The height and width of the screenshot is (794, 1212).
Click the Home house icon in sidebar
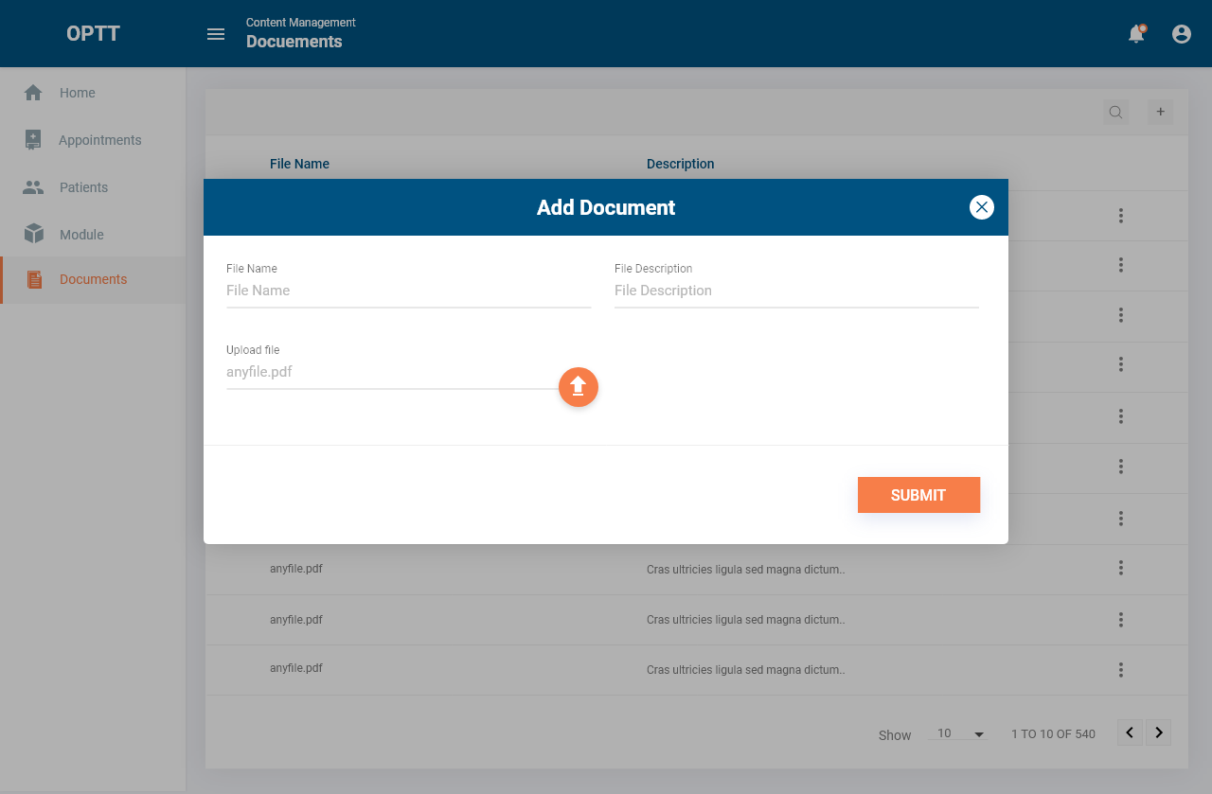point(33,93)
